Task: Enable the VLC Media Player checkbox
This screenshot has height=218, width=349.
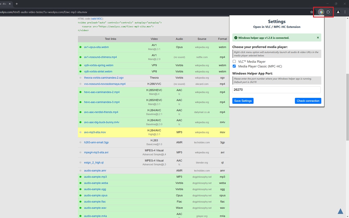Action: point(234,62)
